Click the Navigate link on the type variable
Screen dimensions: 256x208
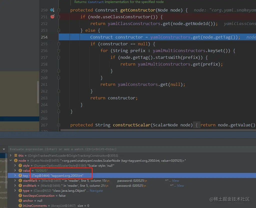(x=96, y=190)
